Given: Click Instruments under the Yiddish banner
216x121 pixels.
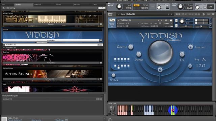Looking at the screenshot, I should (x=51, y=40).
